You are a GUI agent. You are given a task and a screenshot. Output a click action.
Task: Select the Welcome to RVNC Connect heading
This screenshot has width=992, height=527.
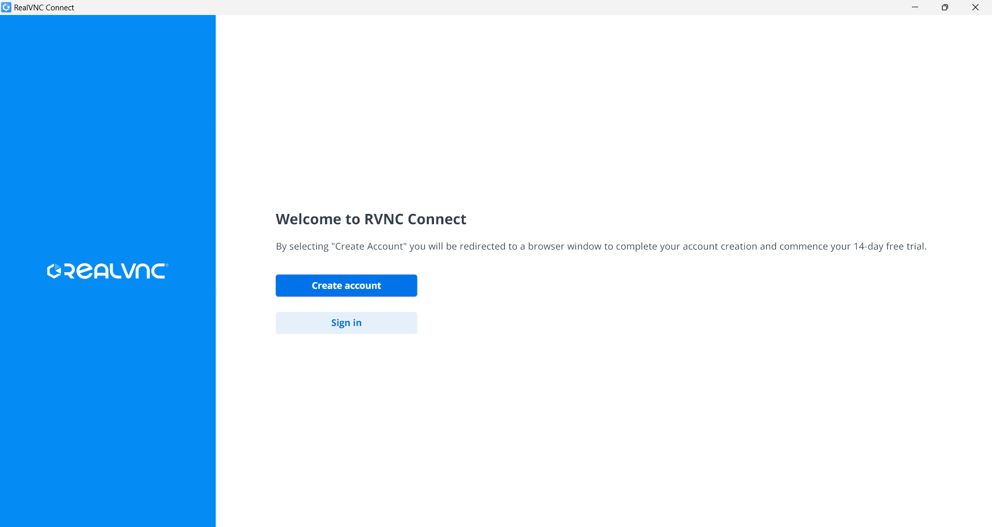[370, 219]
